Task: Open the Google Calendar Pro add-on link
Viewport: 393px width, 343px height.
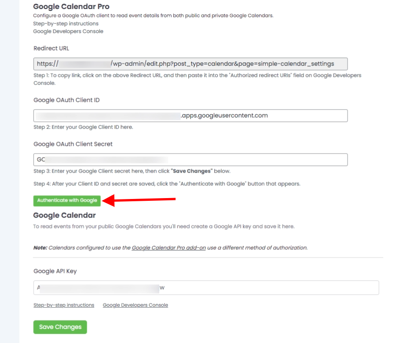Action: [169, 248]
